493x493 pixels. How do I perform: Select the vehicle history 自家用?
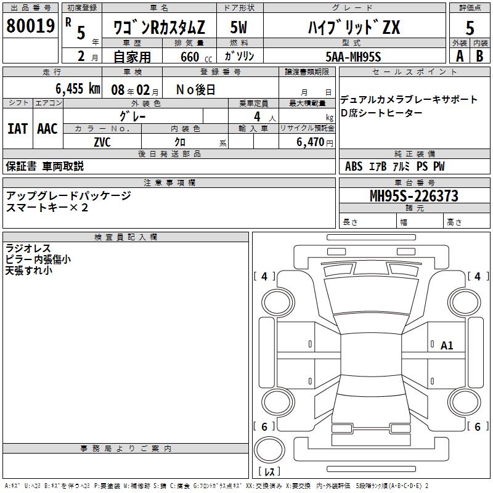click(x=132, y=57)
